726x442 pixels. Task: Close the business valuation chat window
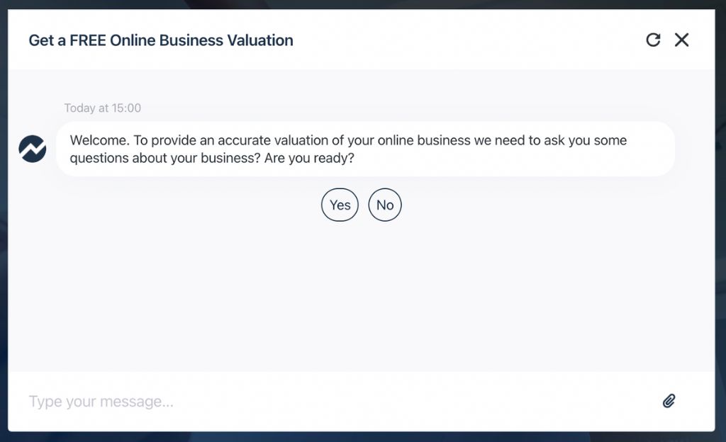pos(681,40)
